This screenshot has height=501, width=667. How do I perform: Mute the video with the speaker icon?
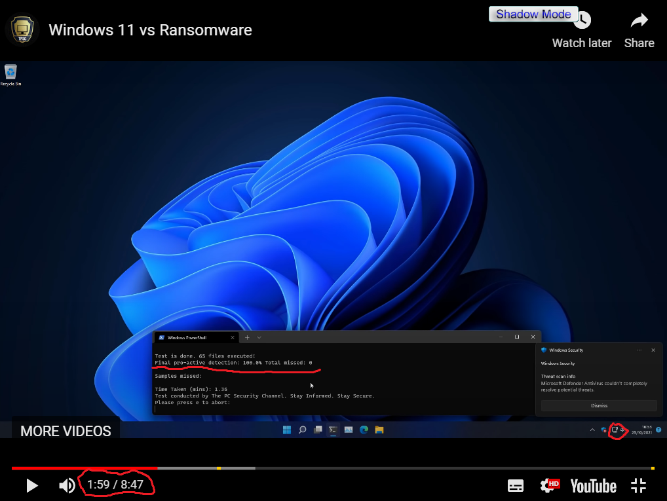[67, 485]
